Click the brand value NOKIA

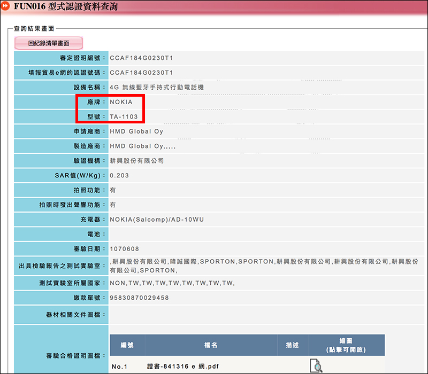point(121,102)
